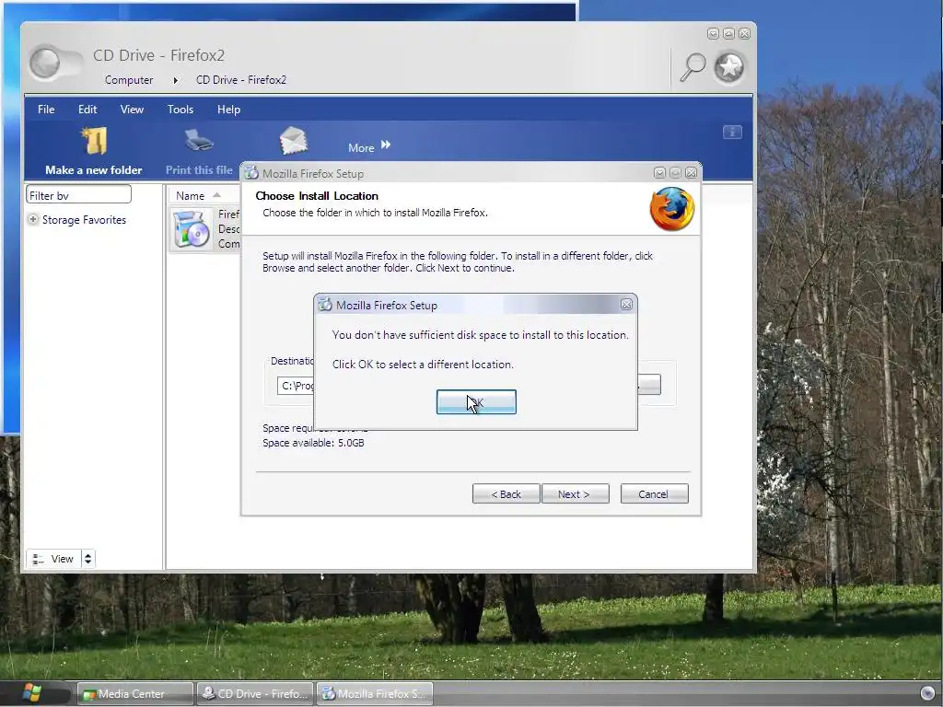Click the search magnifier icon

click(693, 66)
